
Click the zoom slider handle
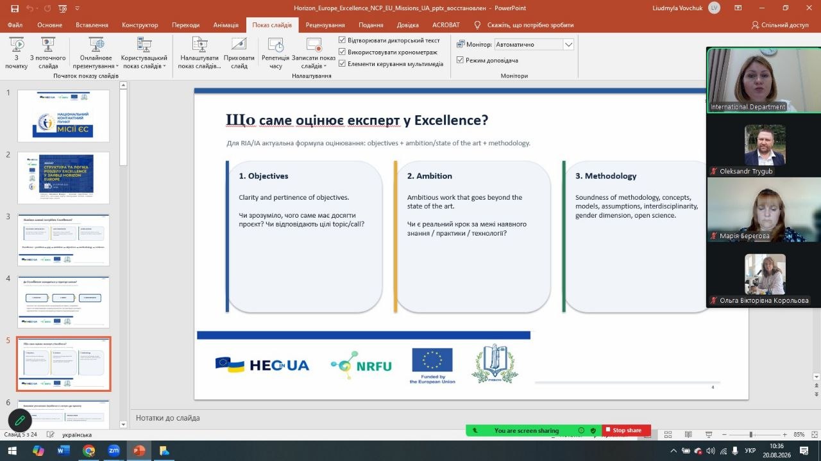751,435
